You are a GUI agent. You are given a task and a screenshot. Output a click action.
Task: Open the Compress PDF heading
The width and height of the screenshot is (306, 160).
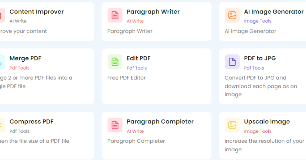(x=31, y=122)
